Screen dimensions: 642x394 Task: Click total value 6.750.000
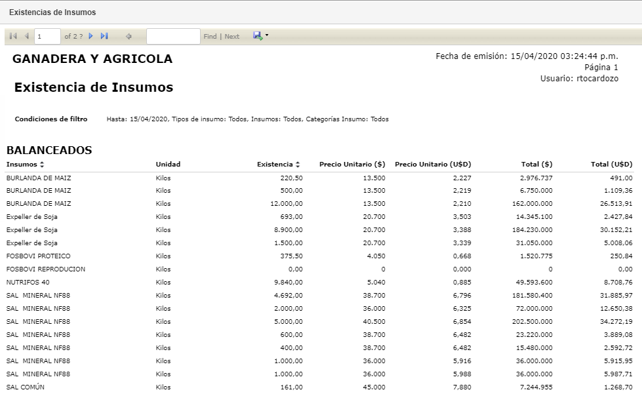pyautogui.click(x=536, y=190)
